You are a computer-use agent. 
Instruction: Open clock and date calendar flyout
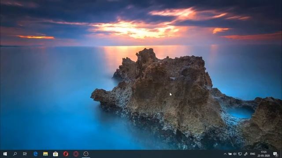tap(263, 154)
